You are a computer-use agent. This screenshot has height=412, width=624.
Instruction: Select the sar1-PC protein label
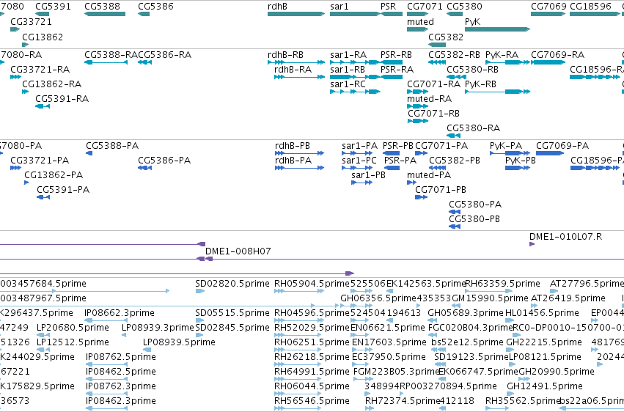point(359,161)
